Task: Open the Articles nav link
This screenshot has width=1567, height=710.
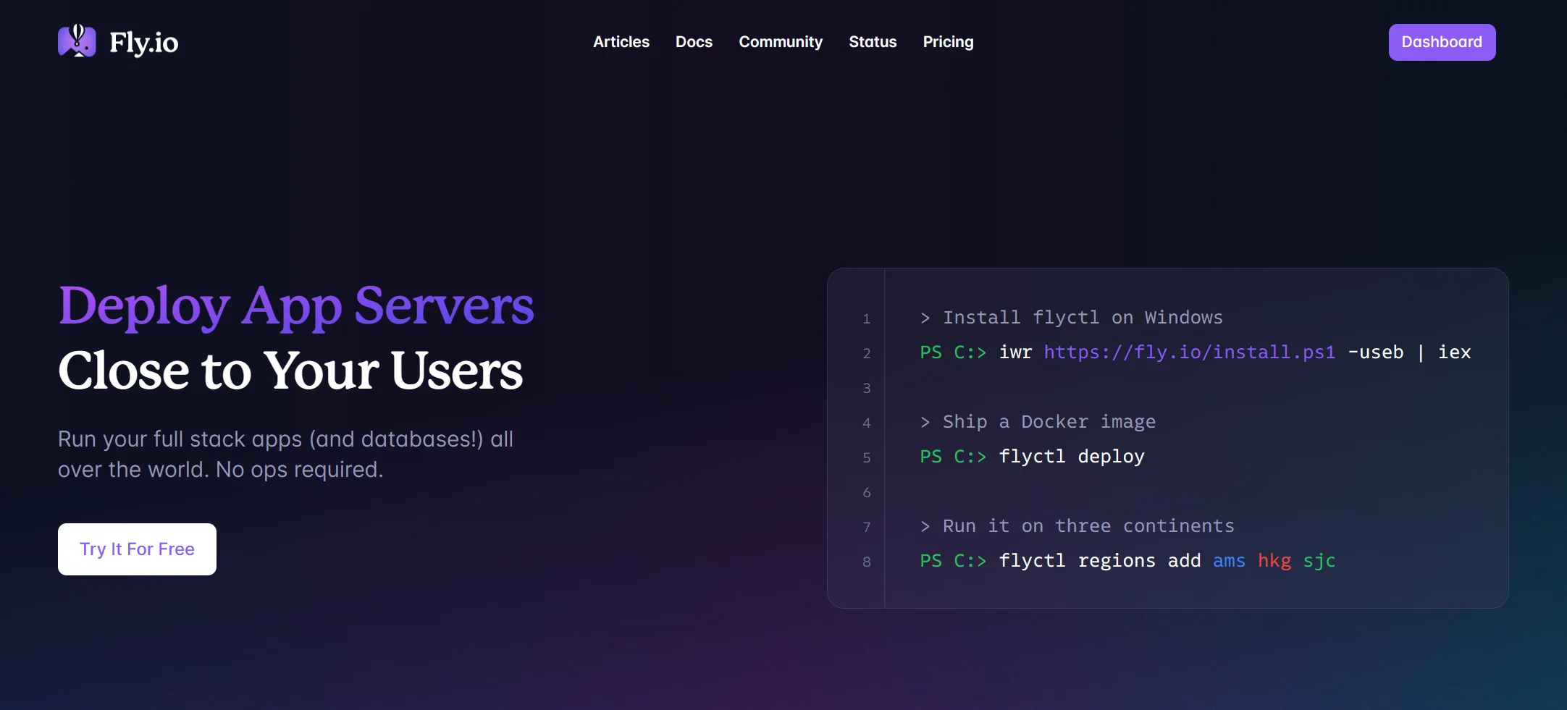Action: click(621, 42)
